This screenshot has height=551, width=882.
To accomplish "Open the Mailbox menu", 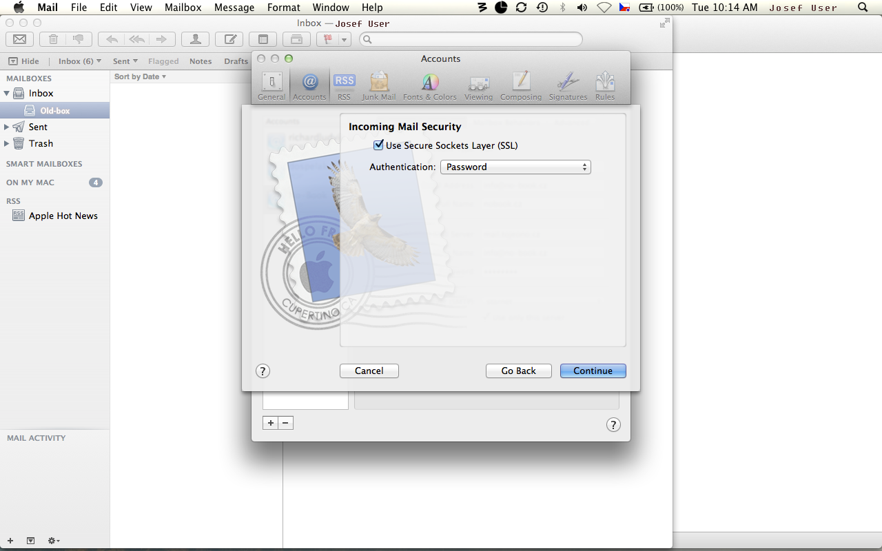I will [183, 8].
